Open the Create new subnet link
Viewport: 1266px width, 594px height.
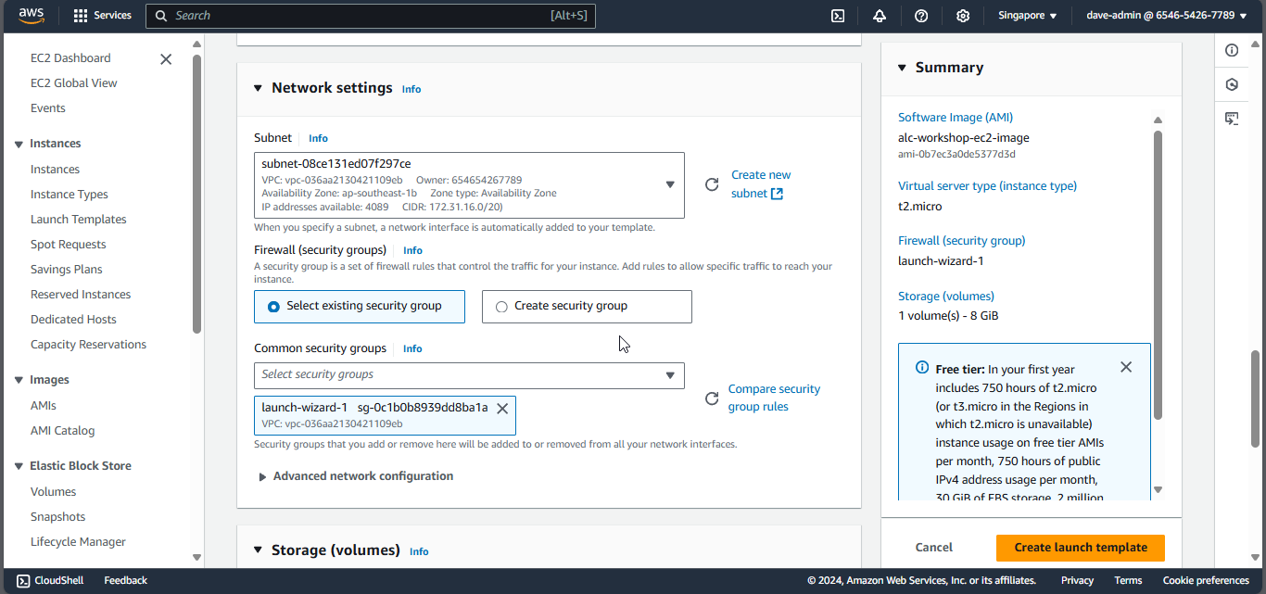760,183
